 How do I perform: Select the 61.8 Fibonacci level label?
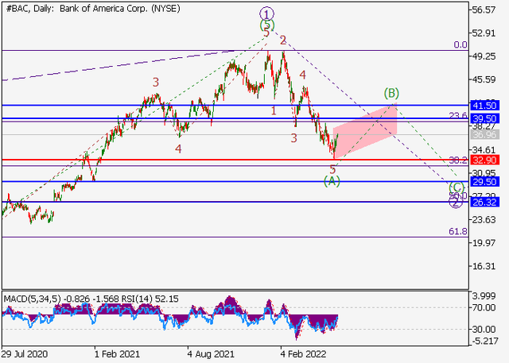[458, 231]
